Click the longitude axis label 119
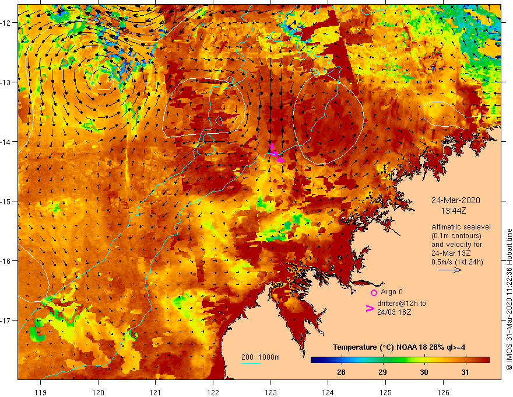The height and width of the screenshot is (397, 513). [x=41, y=392]
